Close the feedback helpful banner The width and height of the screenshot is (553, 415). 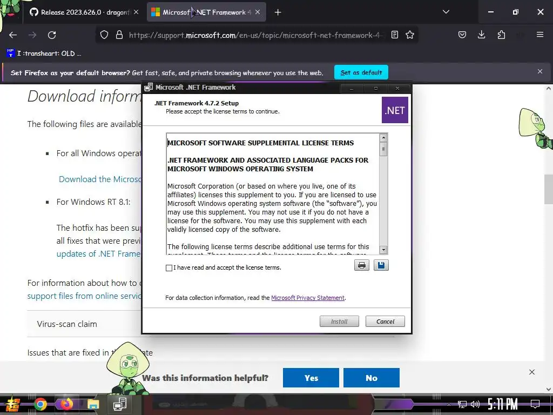tap(532, 372)
